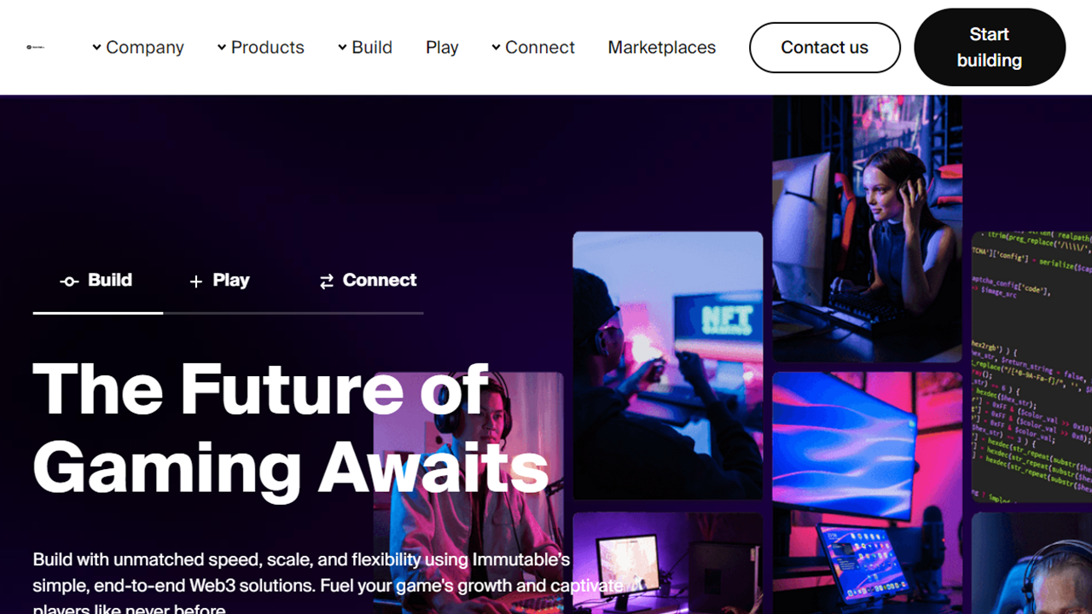Click the woman with headset photo
The height and width of the screenshot is (614, 1092).
tap(868, 229)
